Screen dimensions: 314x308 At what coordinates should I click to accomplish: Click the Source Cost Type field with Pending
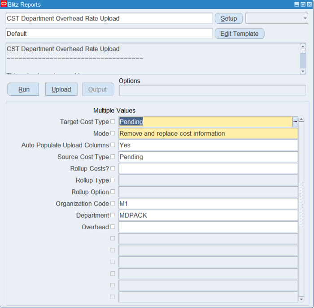click(208, 157)
